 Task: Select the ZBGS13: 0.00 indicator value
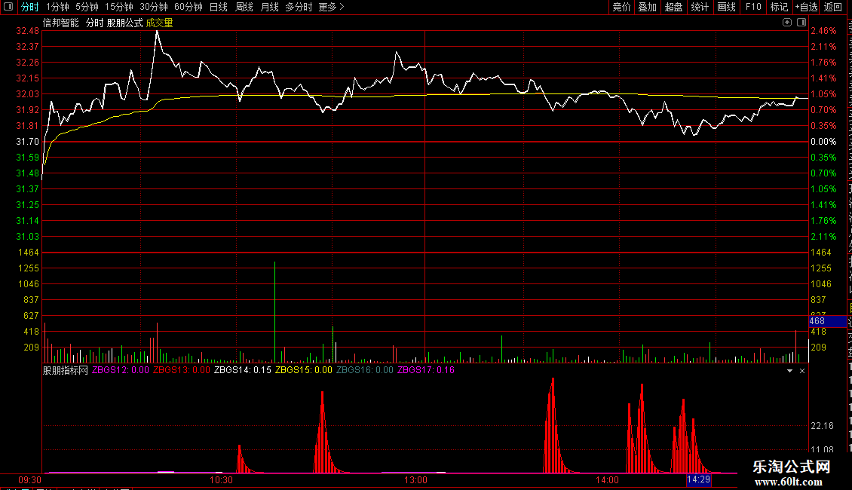pyautogui.click(x=182, y=370)
